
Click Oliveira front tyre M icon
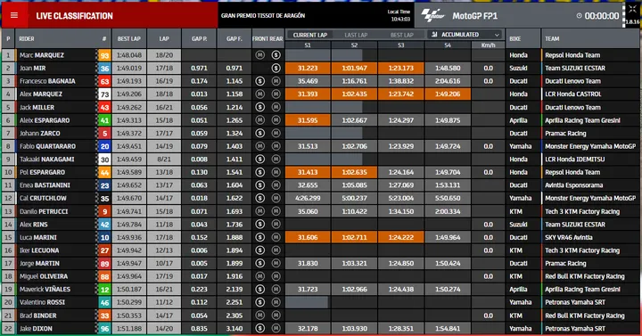click(259, 276)
